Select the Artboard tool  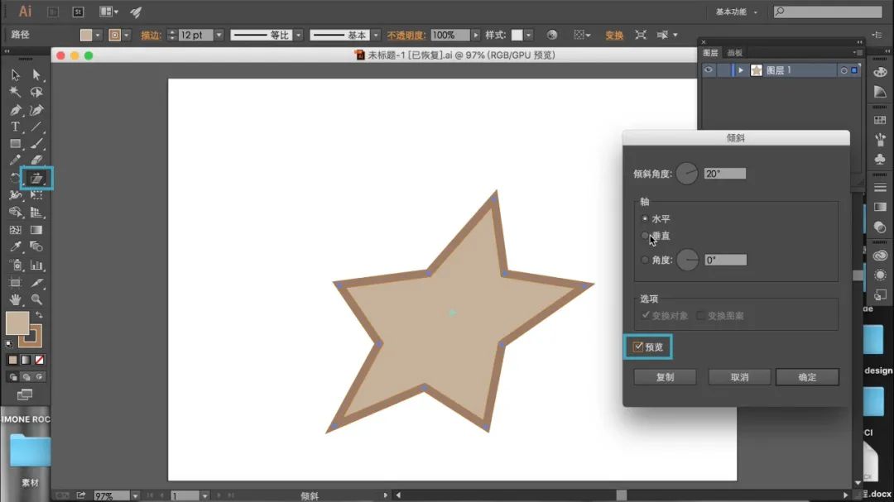[16, 283]
